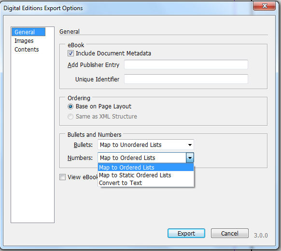Screen dimensions: 281x251
Task: Select the General category in sidebar list
Action: tap(28, 32)
